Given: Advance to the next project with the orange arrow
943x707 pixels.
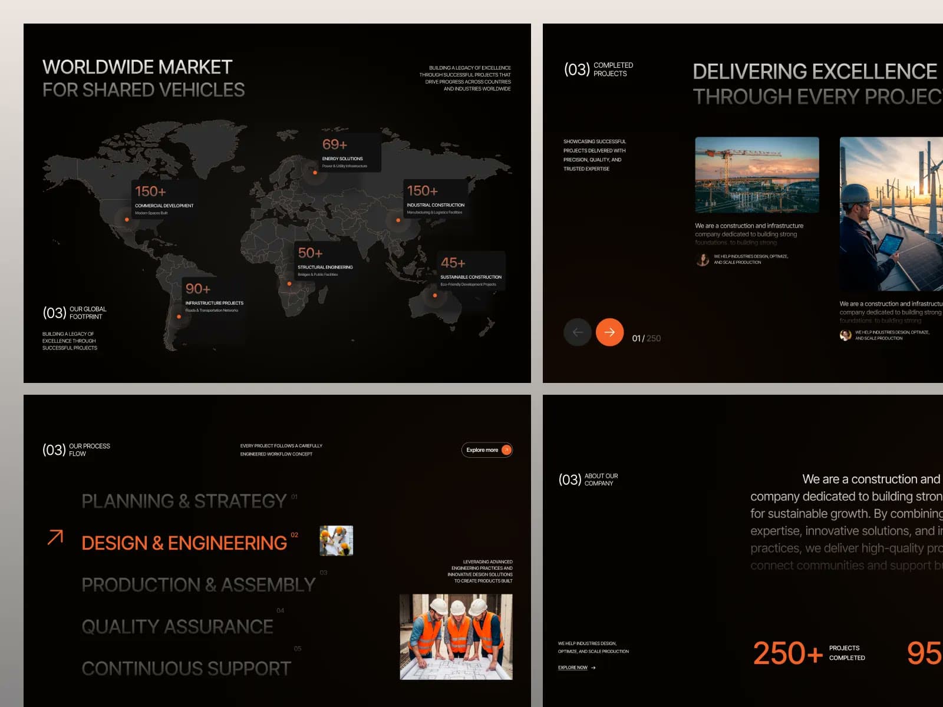Looking at the screenshot, I should tap(609, 332).
